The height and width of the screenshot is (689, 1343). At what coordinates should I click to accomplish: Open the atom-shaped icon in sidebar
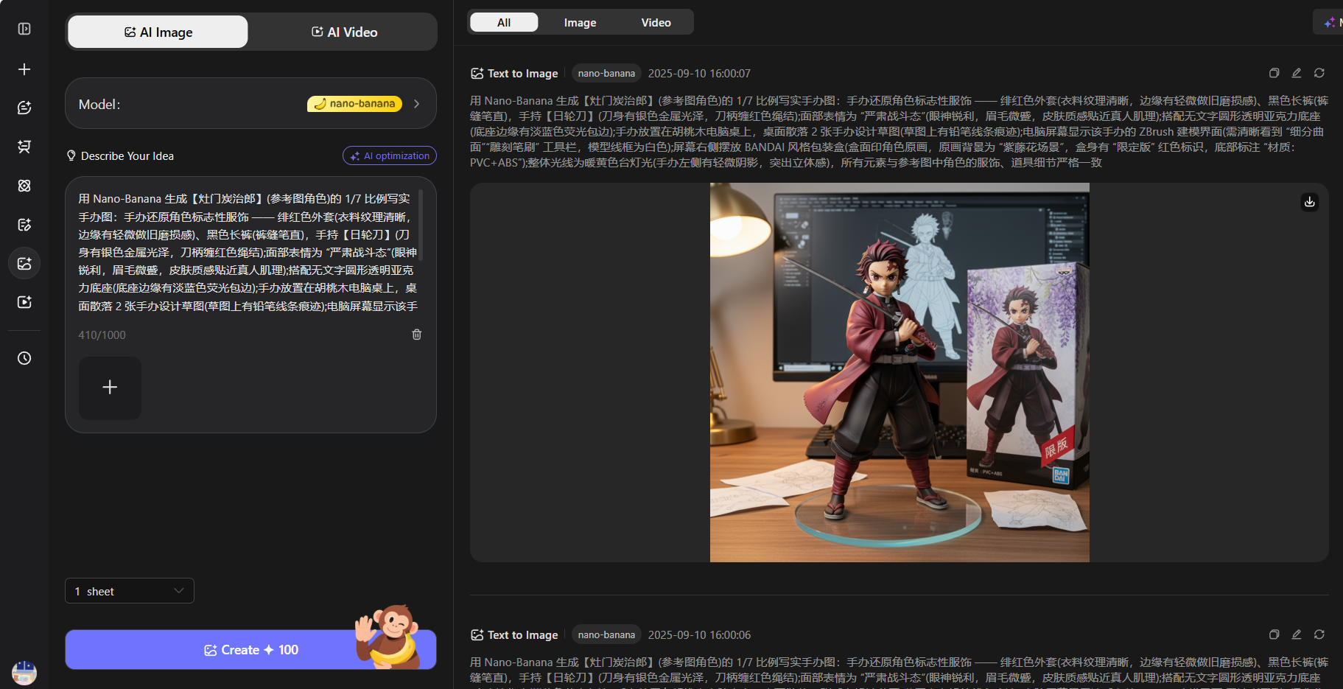point(24,186)
